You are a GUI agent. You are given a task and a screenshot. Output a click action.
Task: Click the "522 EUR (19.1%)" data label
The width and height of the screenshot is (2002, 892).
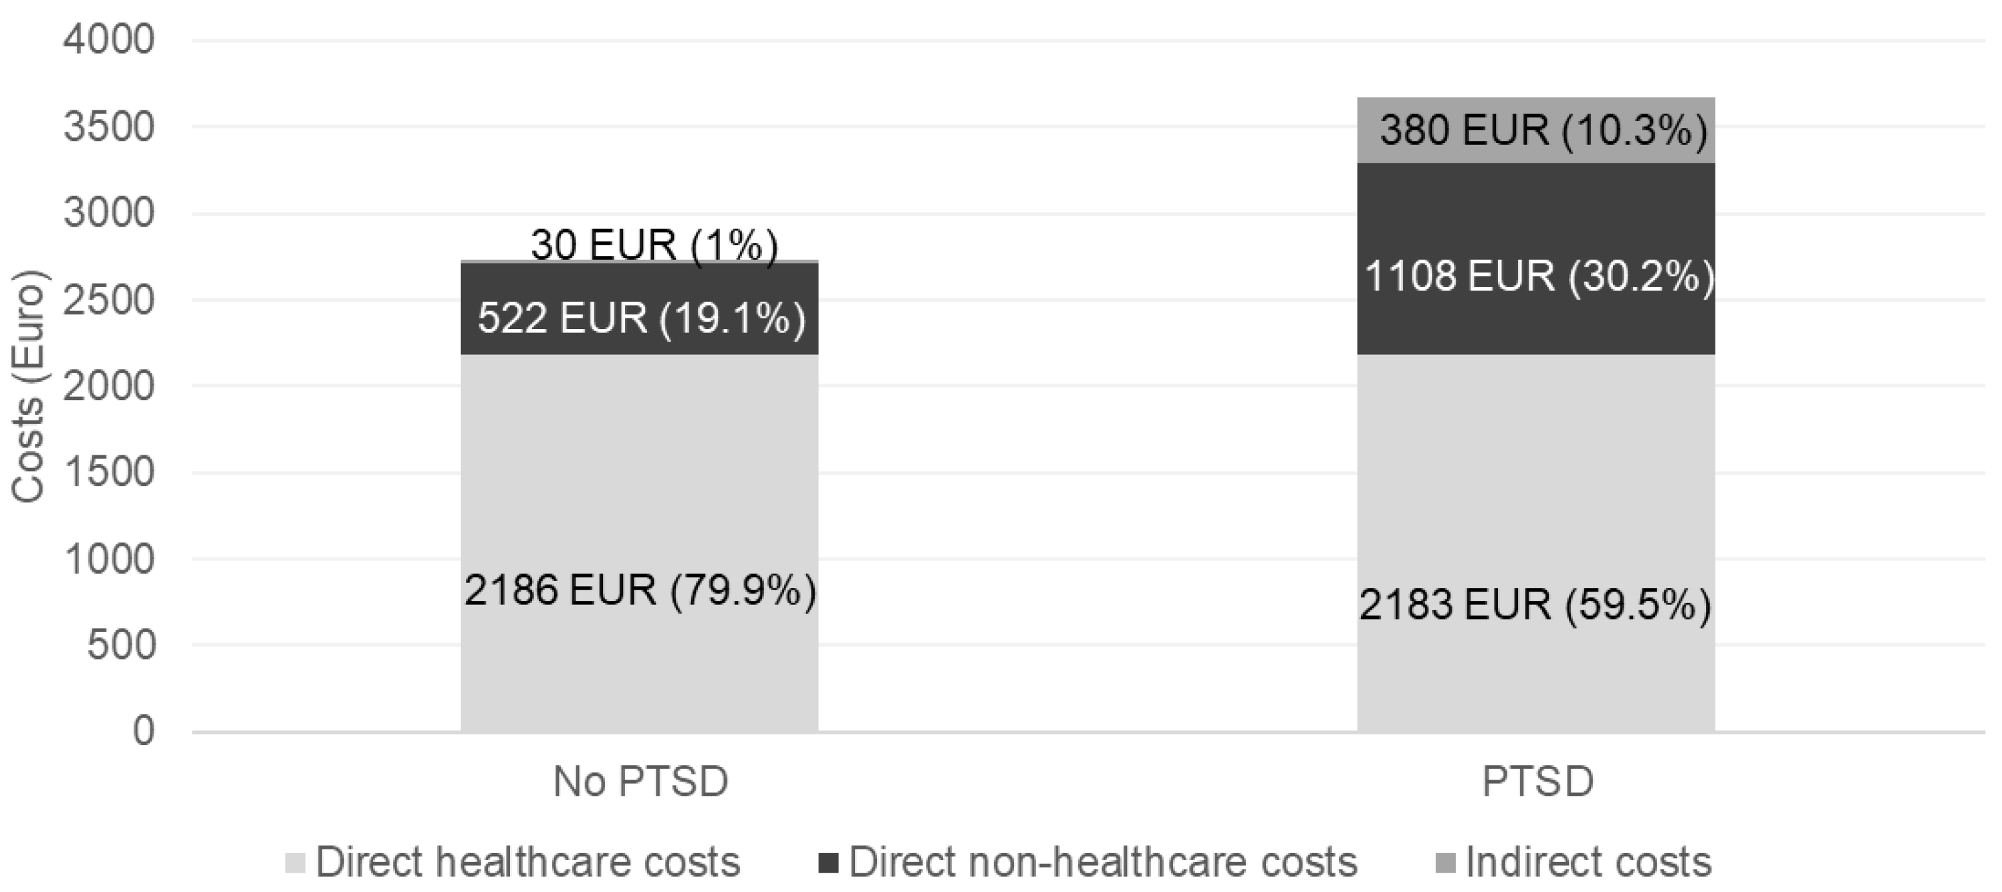(641, 318)
